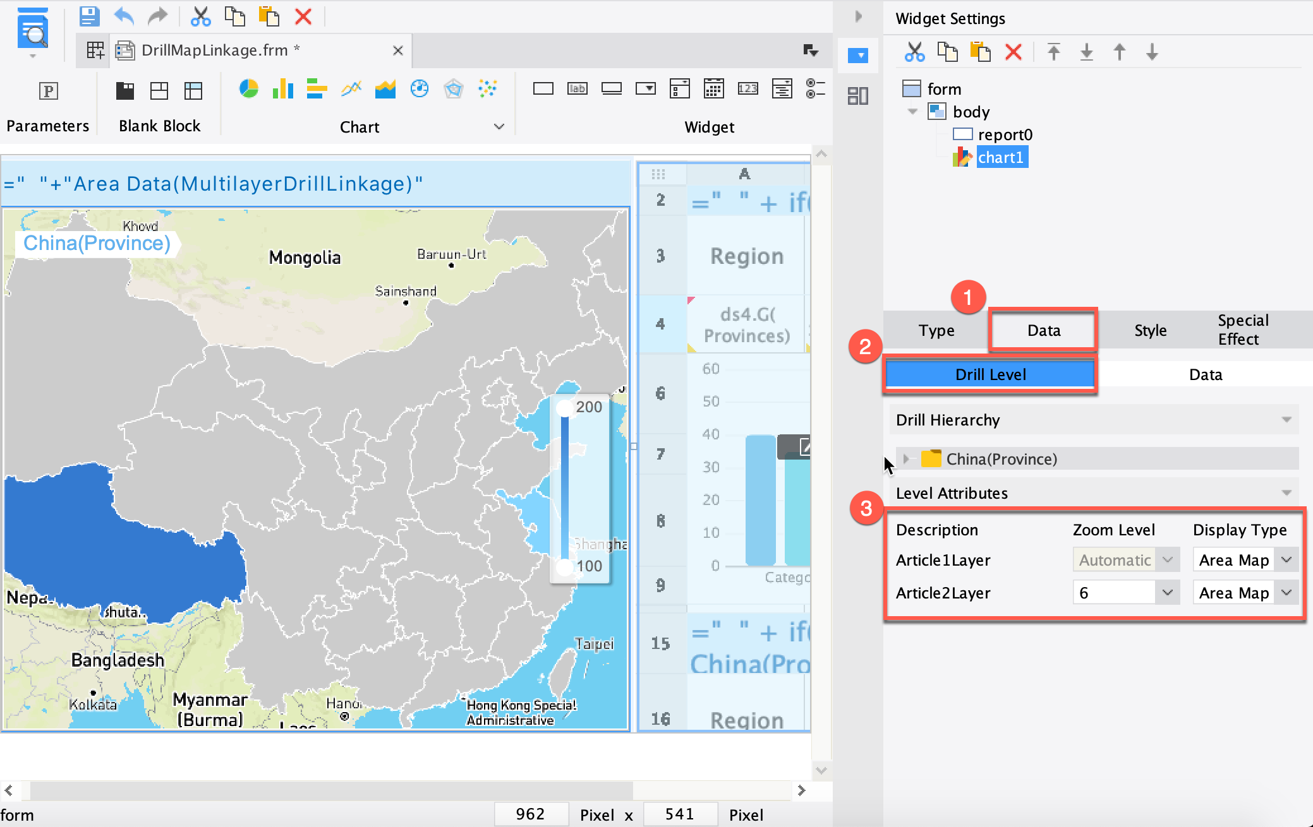Expand the Chart group arrow

(499, 126)
